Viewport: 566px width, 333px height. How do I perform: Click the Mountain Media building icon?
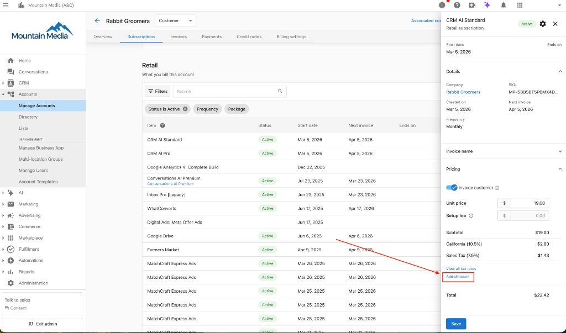click(x=22, y=5)
